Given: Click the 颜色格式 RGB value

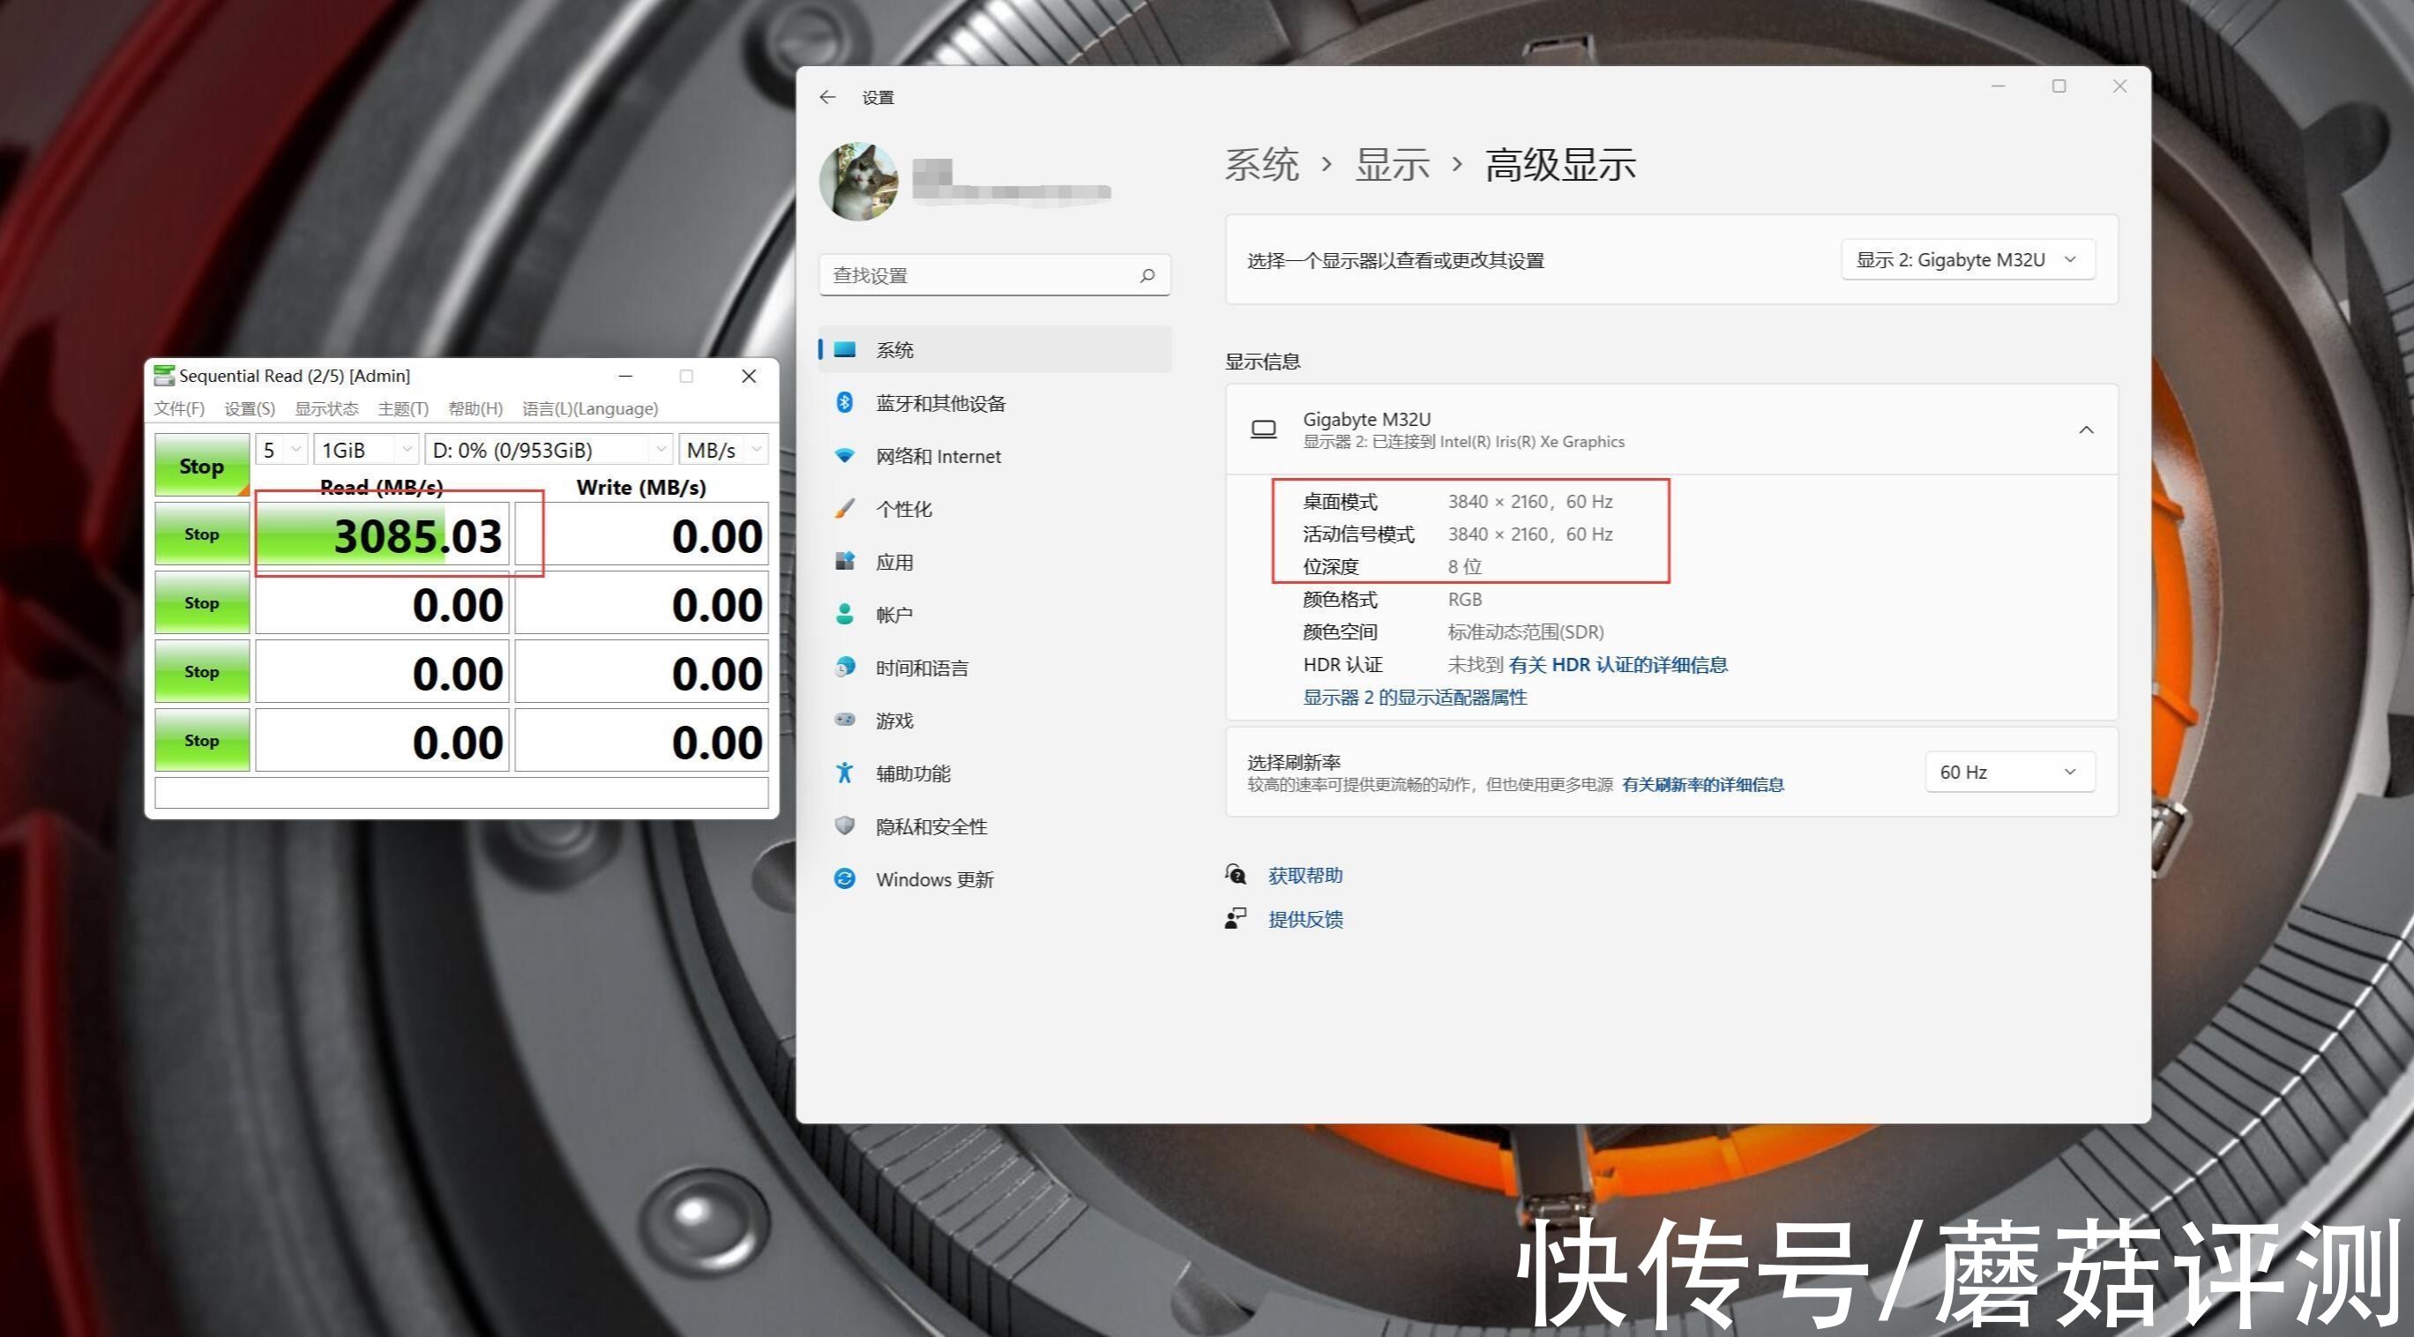Looking at the screenshot, I should (1465, 599).
